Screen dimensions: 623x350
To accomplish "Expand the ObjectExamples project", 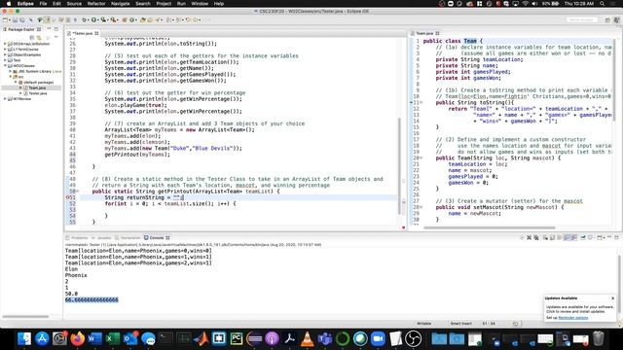I will point(5,55).
